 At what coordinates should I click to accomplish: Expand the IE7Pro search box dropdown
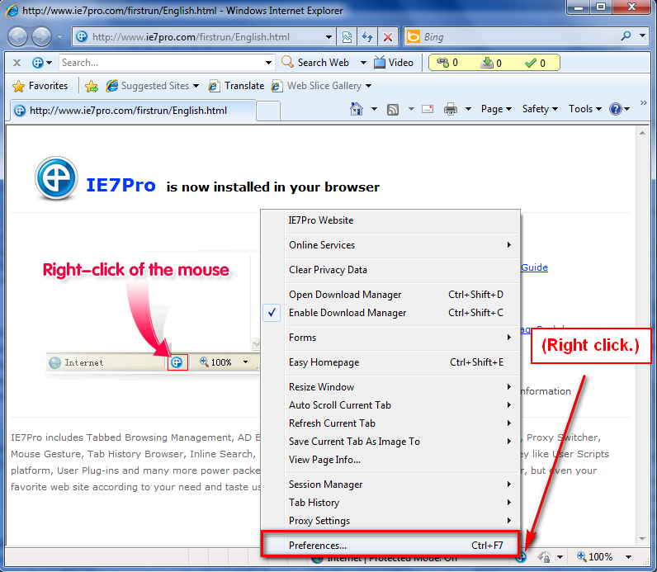tap(268, 63)
